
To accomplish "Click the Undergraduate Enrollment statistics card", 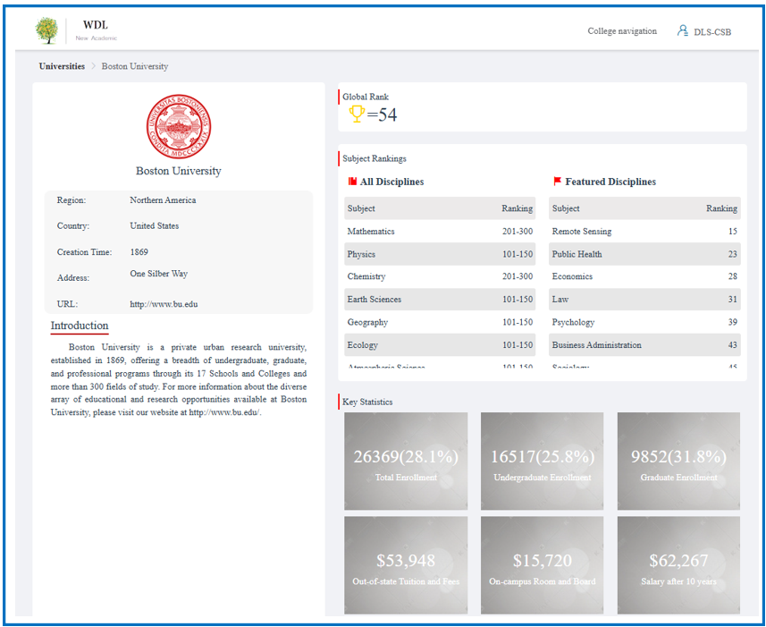I will coord(543,462).
